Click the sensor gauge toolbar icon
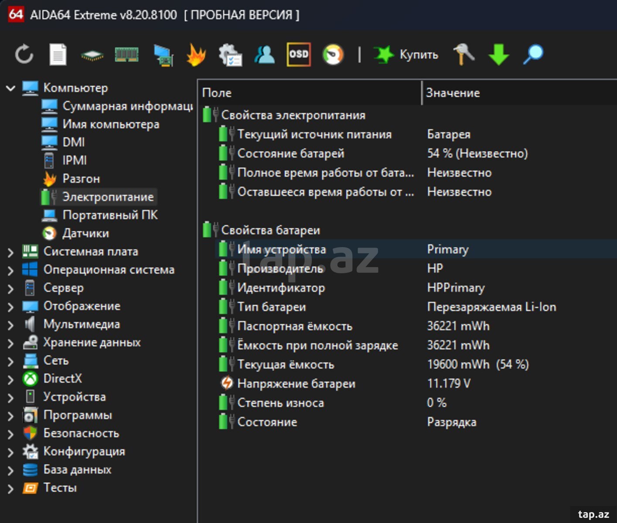The image size is (617, 523). pos(333,55)
